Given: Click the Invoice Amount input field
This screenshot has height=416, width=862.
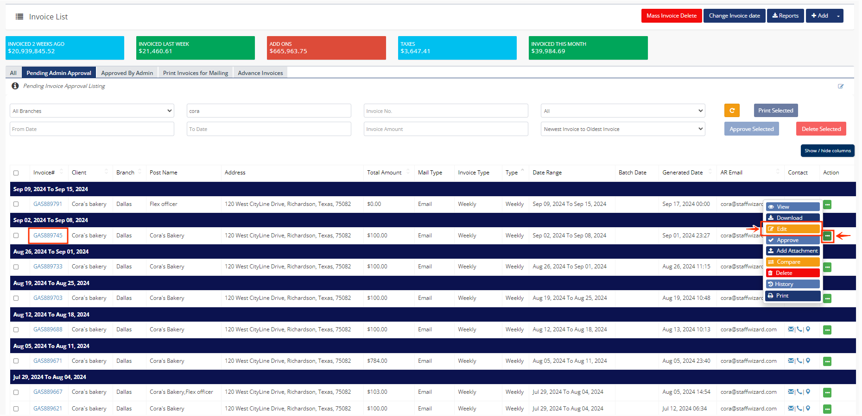Looking at the screenshot, I should pyautogui.click(x=445, y=129).
